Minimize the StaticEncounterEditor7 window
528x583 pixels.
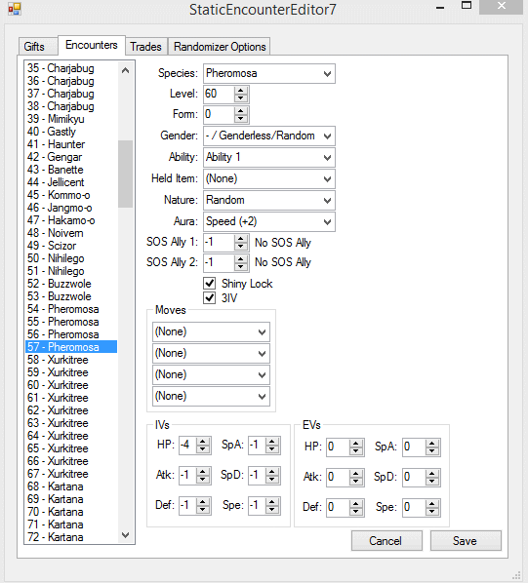(440, 7)
